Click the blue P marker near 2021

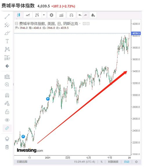tap(48, 99)
